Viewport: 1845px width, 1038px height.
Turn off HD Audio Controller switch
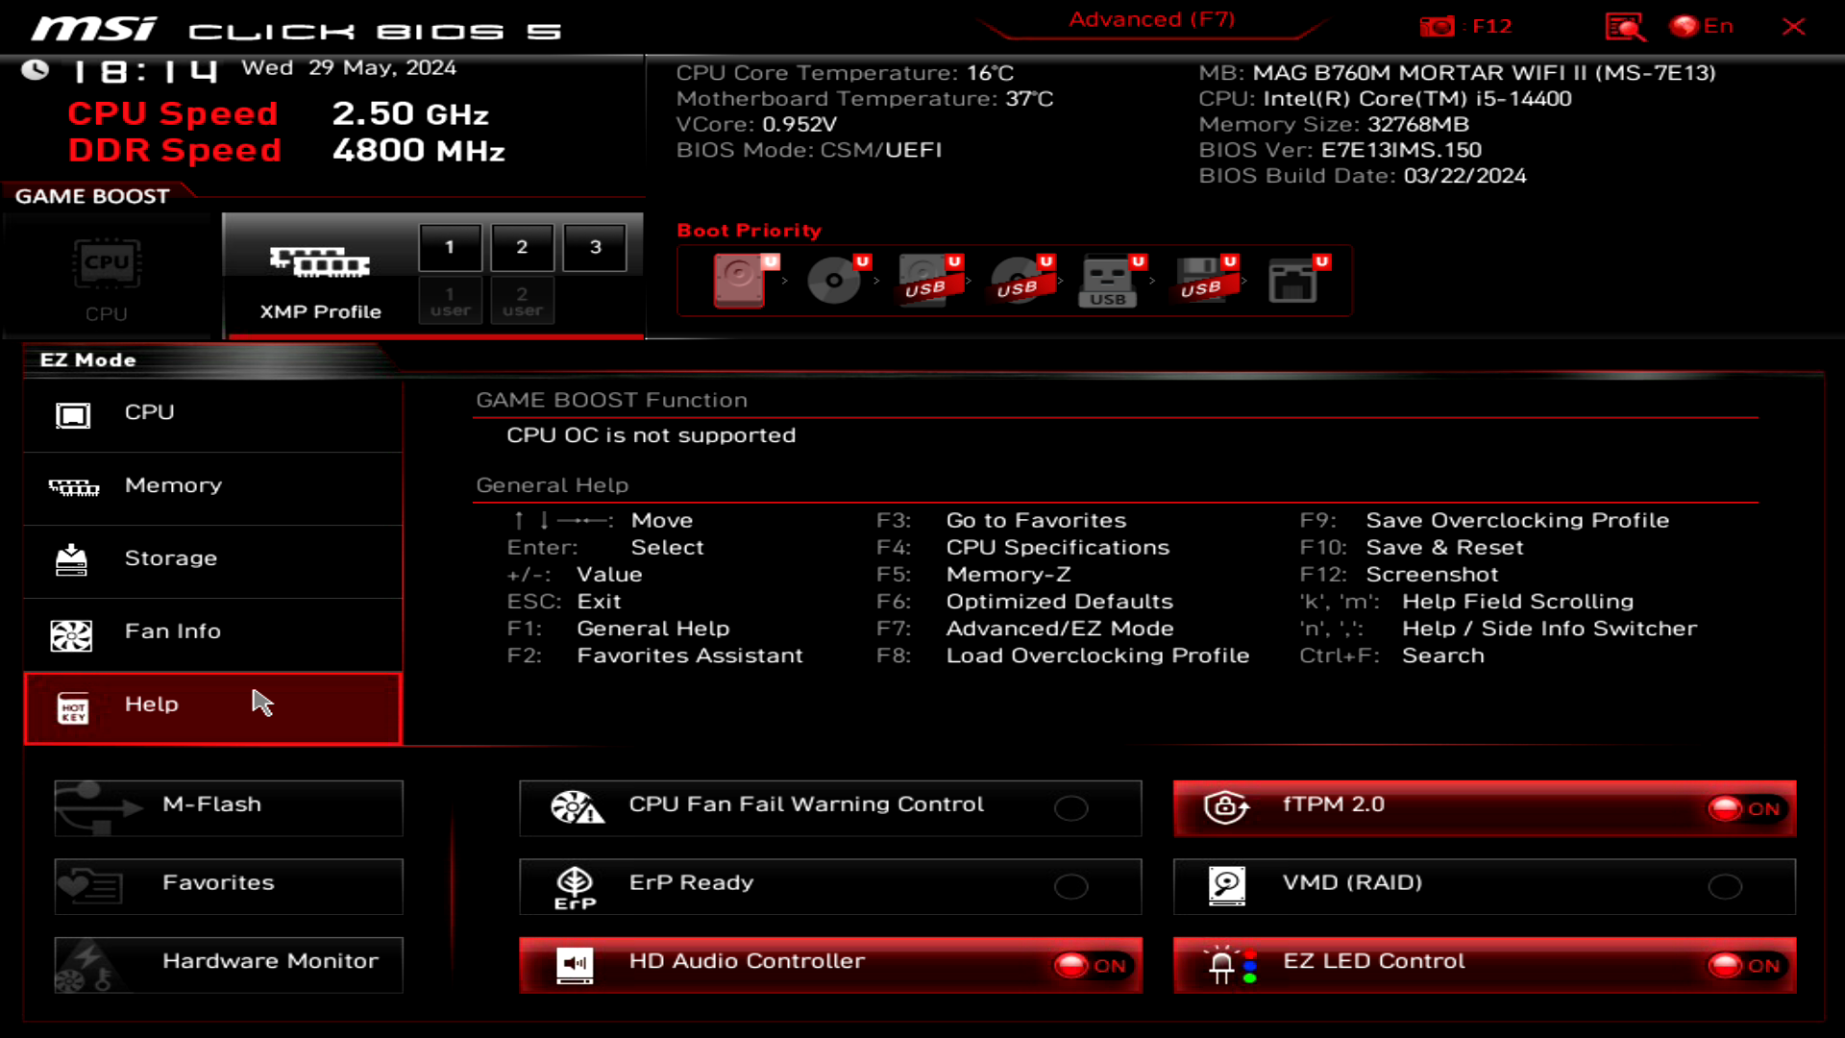1091,965
